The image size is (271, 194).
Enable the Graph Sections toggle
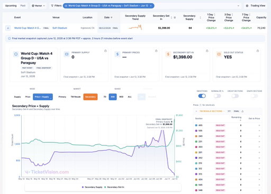pos(254,96)
